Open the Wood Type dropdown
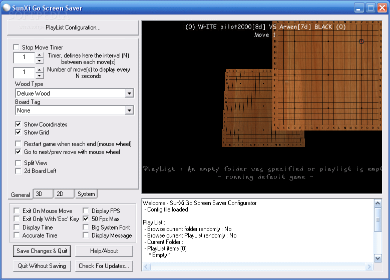390x280 pixels. pos(129,93)
